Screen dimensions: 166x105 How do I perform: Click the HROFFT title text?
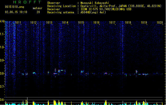[27, 2]
